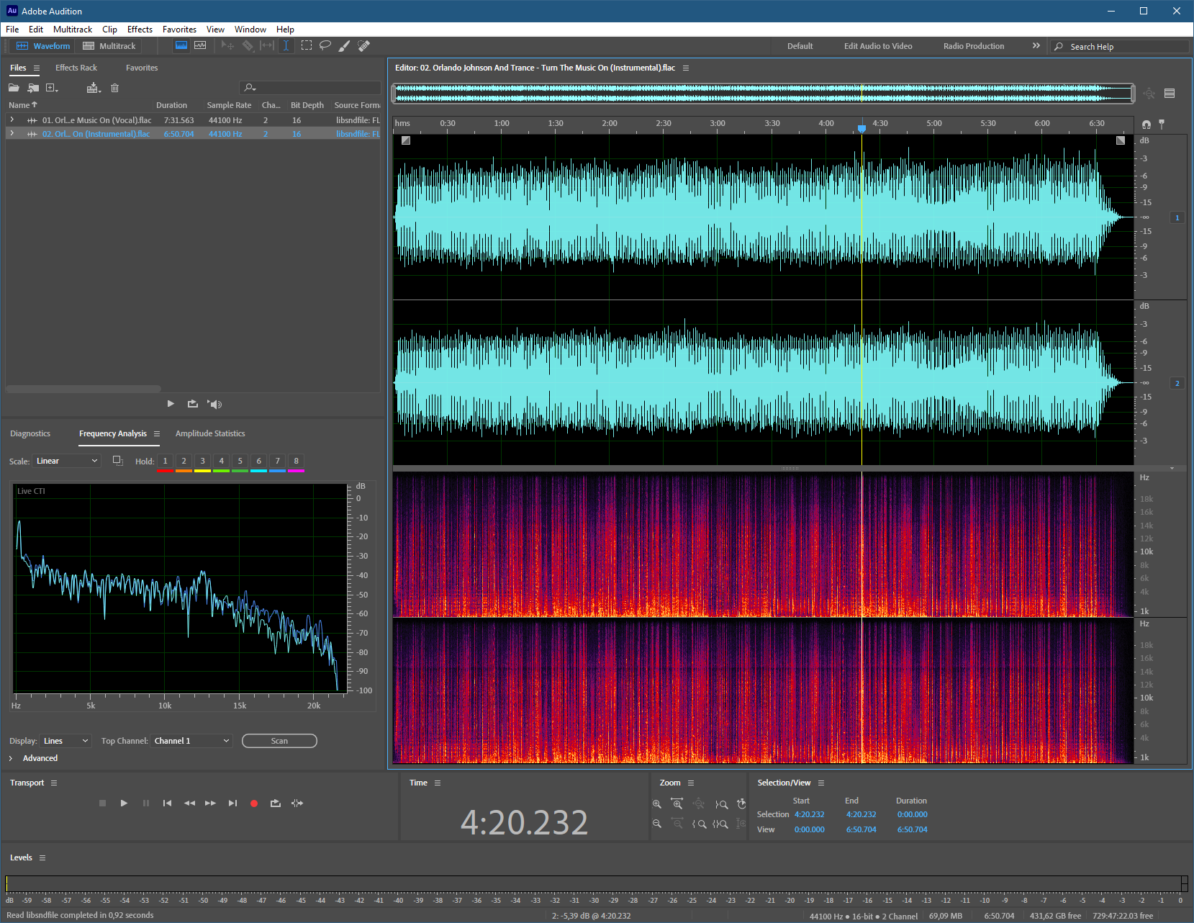Click the Stop button in Transport
Image resolution: width=1194 pixels, height=923 pixels.
102,803
